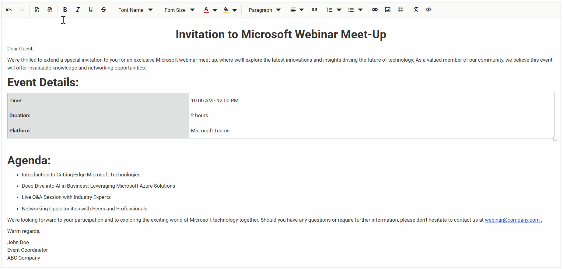
Task: Toggle italic formatting
Action: (78, 10)
